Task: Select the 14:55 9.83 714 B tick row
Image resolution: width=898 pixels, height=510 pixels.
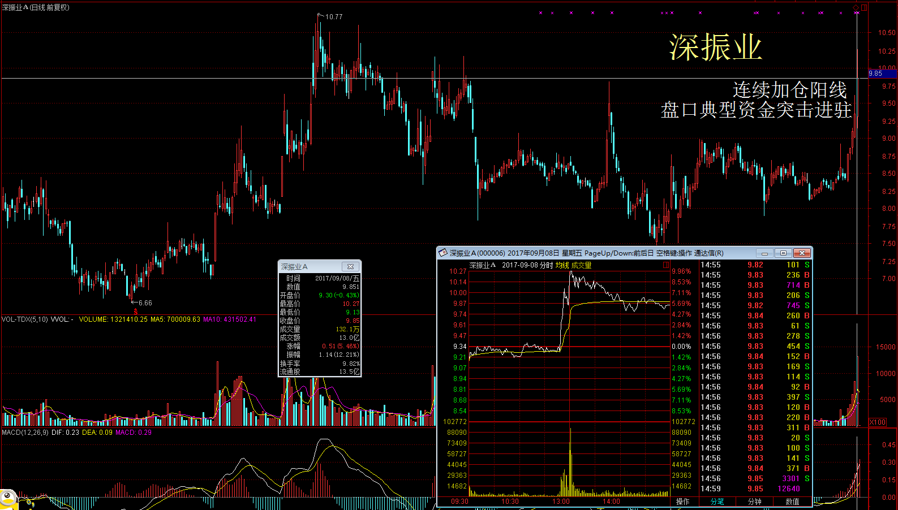Action: tap(756, 285)
